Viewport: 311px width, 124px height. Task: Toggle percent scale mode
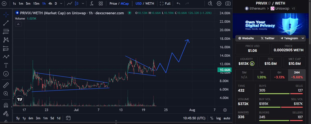(x=212, y=118)
